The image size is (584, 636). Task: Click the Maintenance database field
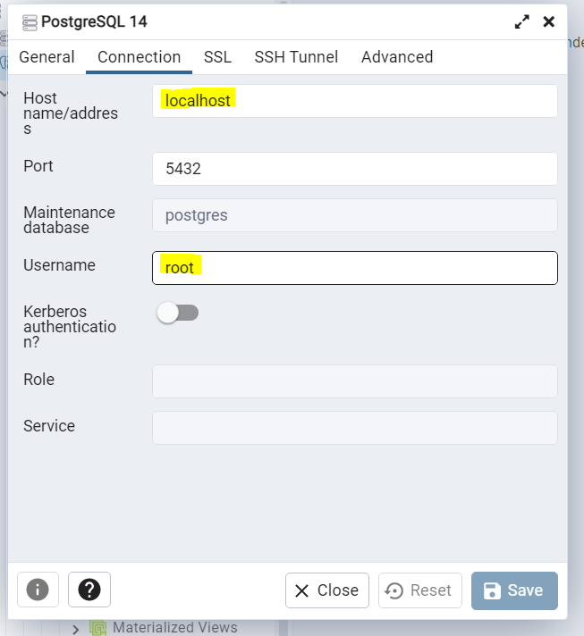click(x=354, y=215)
